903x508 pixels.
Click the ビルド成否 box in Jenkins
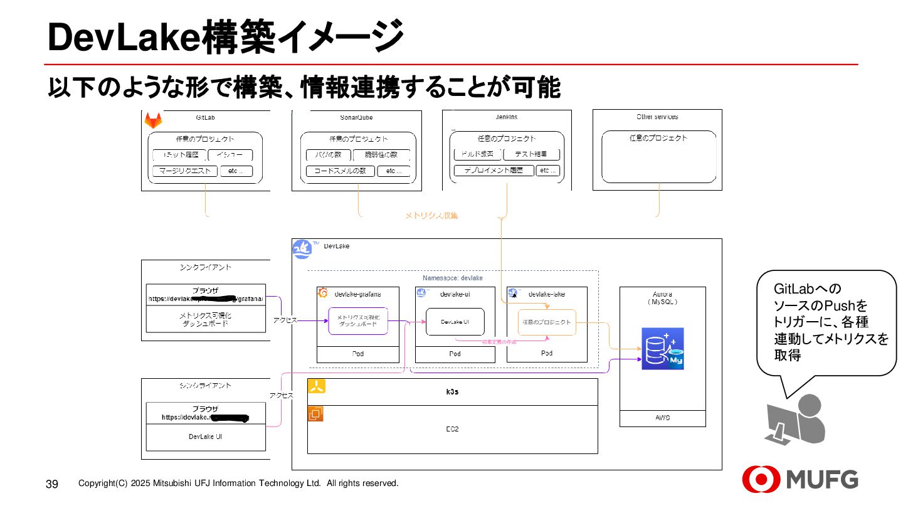(x=477, y=154)
